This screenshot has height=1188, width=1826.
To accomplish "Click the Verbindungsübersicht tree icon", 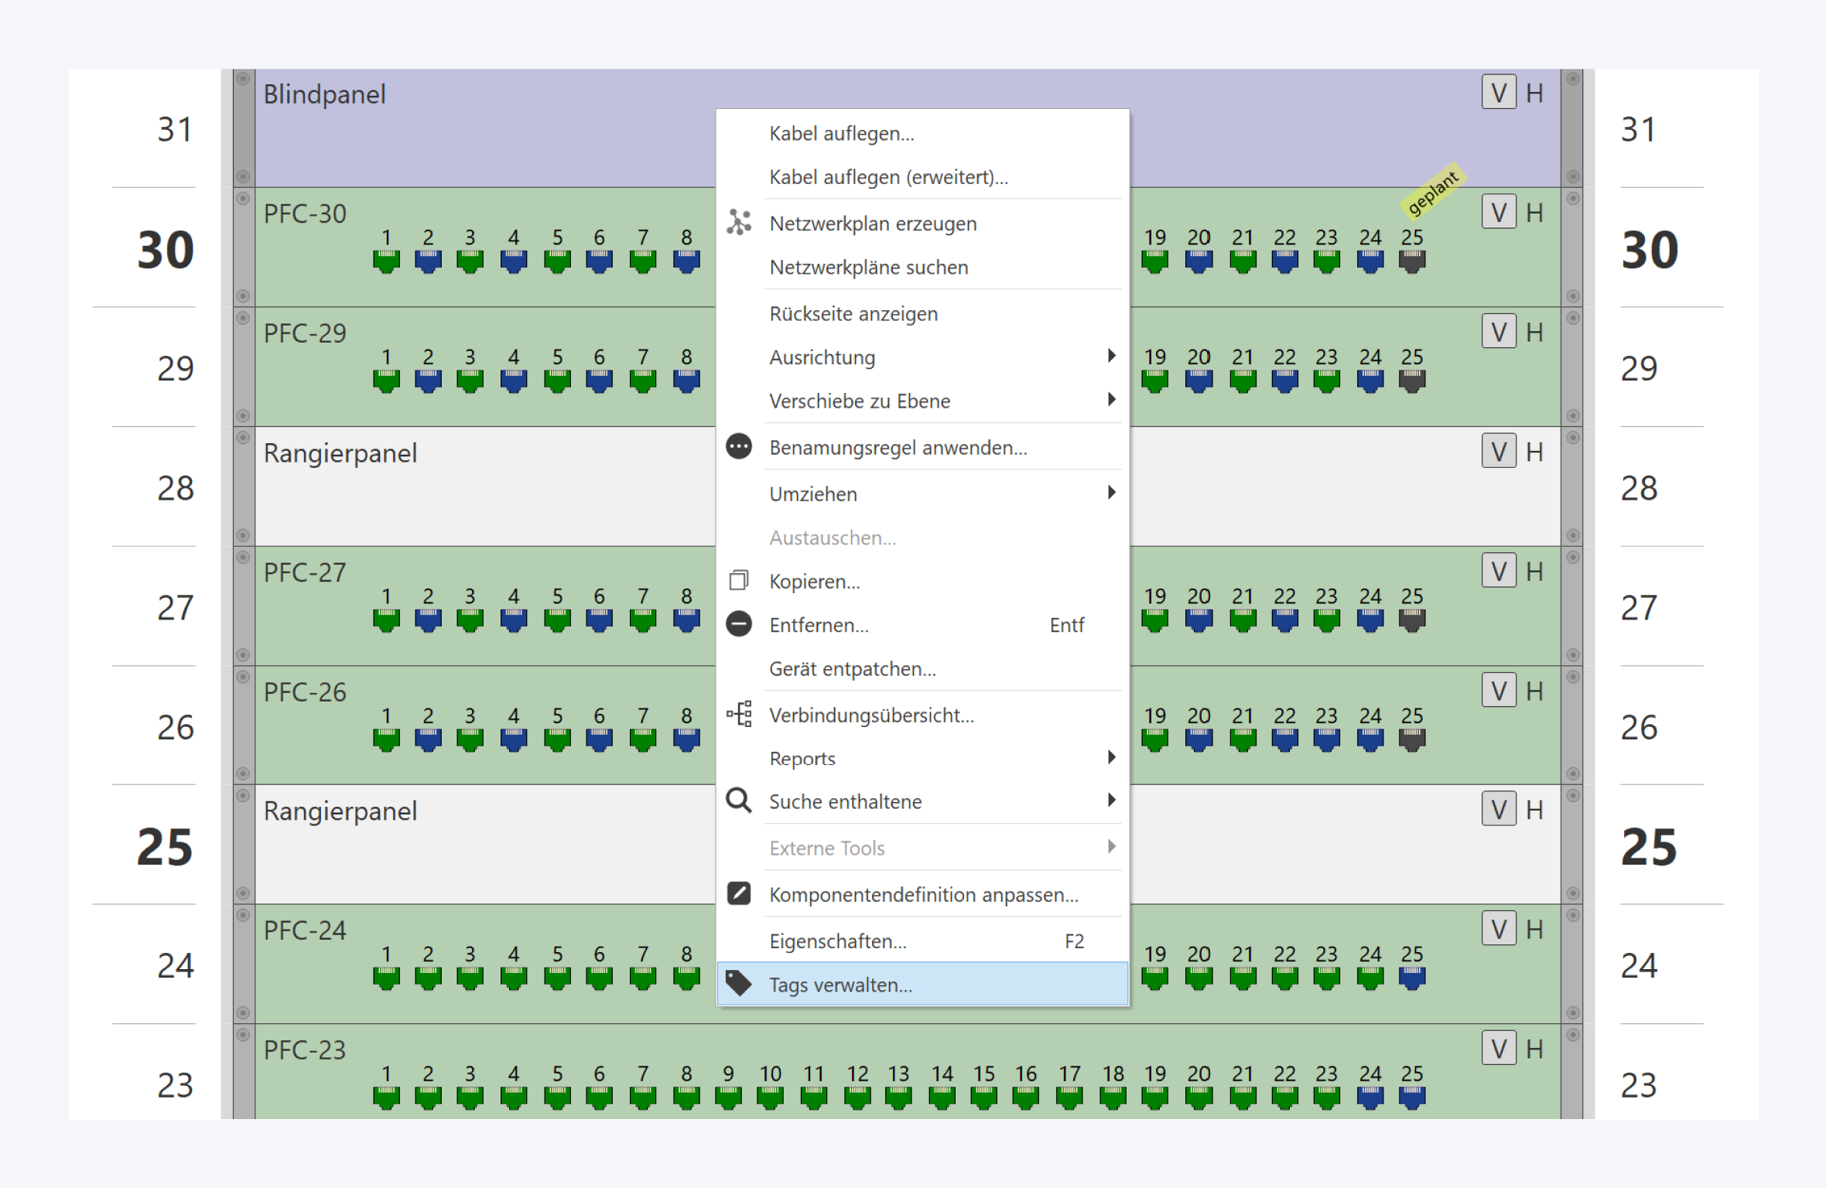I will [739, 714].
